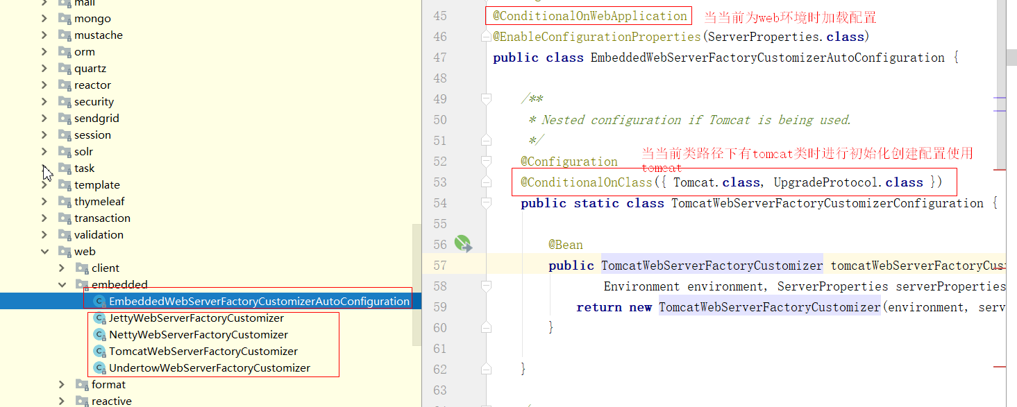Image resolution: width=1017 pixels, height=407 pixels.
Task: Fold the Javadoc comment at line 49
Action: (x=486, y=99)
